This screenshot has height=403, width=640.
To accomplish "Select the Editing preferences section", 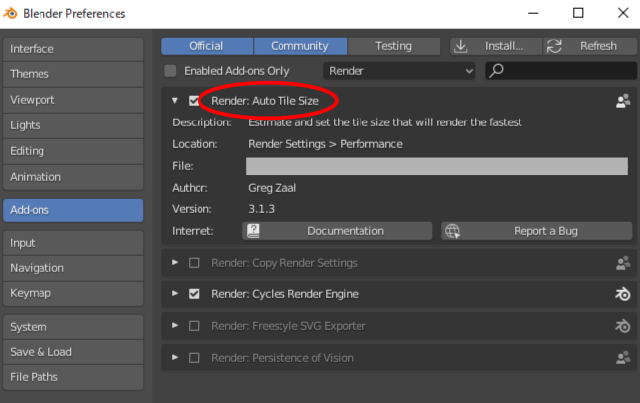I will (x=73, y=151).
